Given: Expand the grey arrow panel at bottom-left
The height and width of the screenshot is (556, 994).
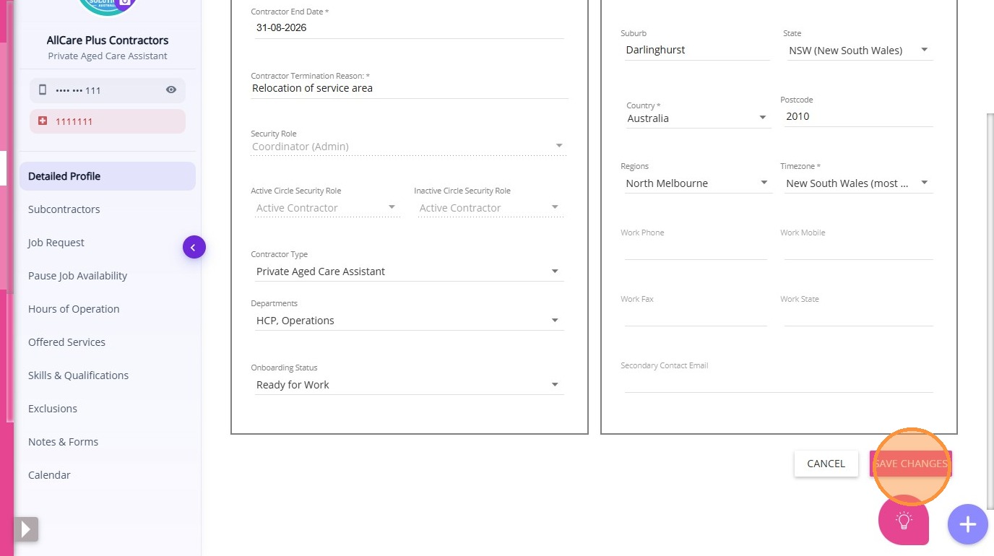Looking at the screenshot, I should tap(26, 529).
